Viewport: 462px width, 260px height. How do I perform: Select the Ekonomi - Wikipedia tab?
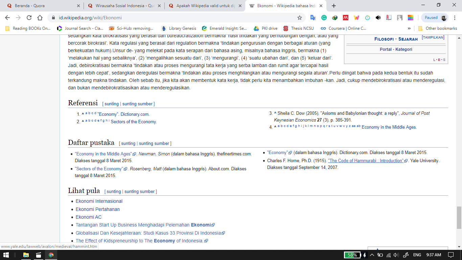(286, 6)
